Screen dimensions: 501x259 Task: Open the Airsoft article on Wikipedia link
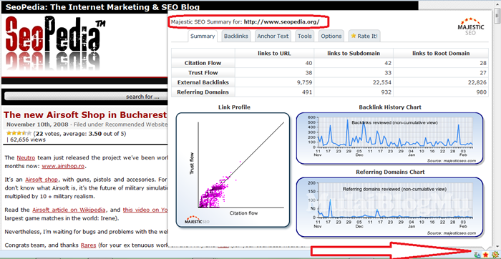click(x=69, y=210)
